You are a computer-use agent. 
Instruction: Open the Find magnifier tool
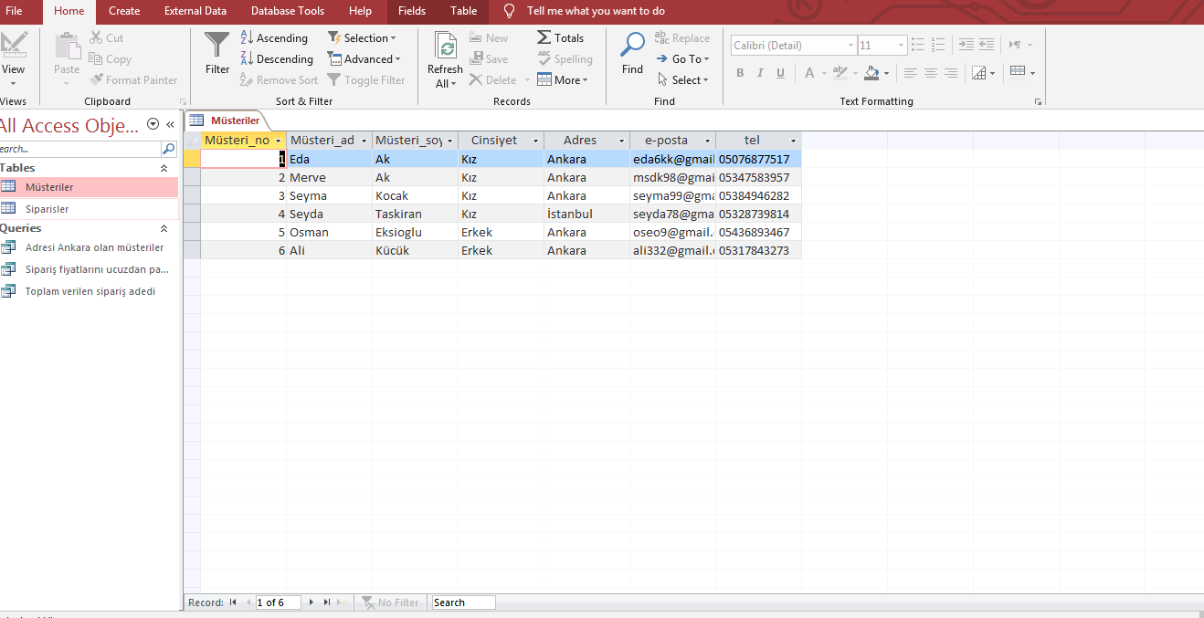tap(632, 46)
